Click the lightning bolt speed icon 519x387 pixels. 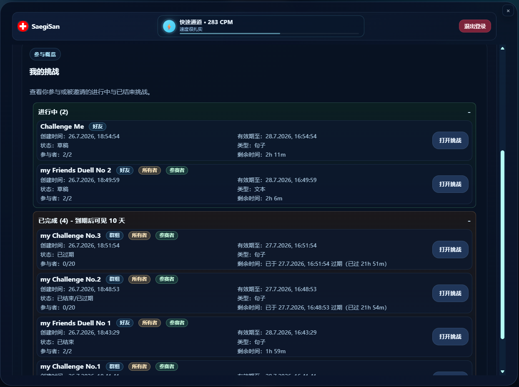(169, 26)
